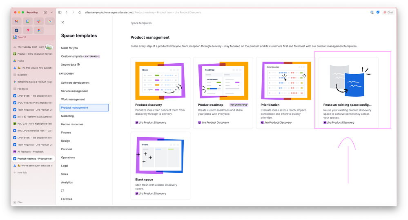The height and width of the screenshot is (220, 408).
Task: Open the Blank space template card
Action: pyautogui.click(x=160, y=166)
